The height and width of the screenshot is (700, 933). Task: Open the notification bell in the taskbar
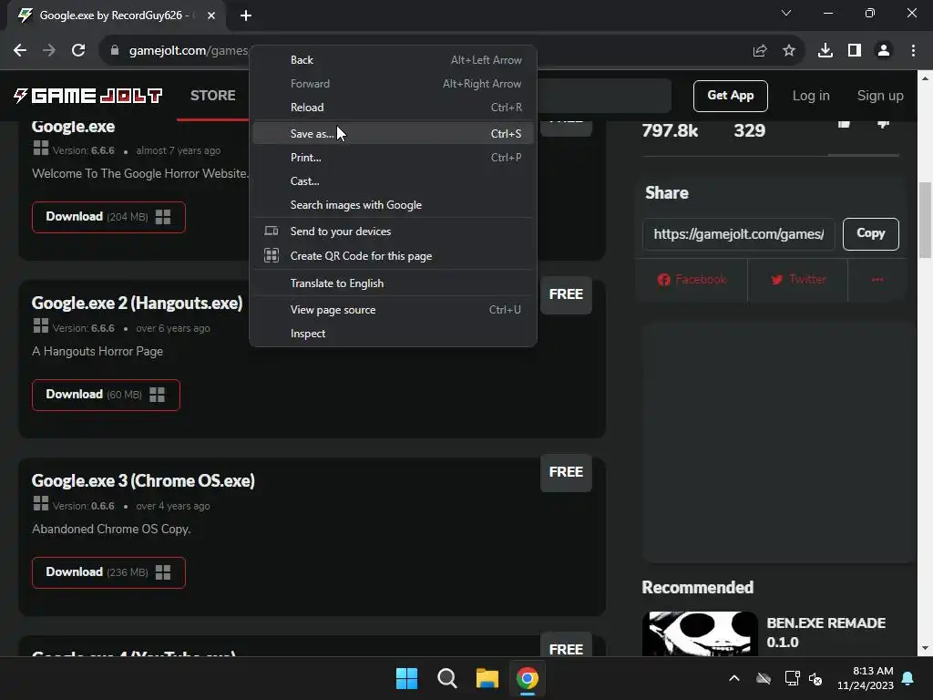pyautogui.click(x=907, y=678)
